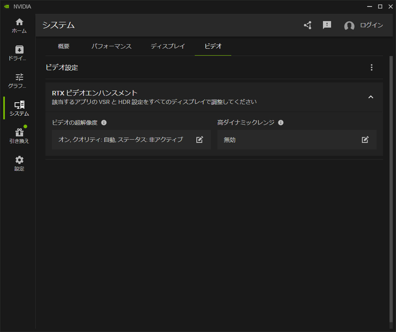Maximize the NVIDIA window
The width and height of the screenshot is (396, 332).
[380, 6]
